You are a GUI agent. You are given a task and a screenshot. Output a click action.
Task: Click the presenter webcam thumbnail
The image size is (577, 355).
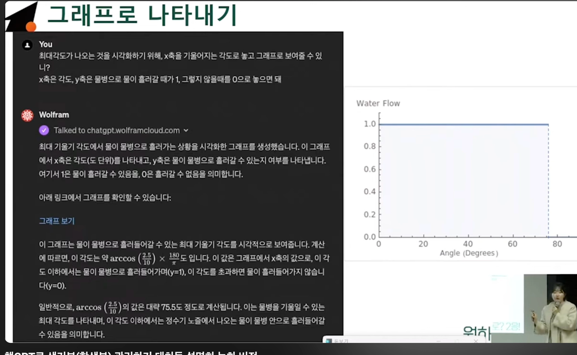point(550,308)
